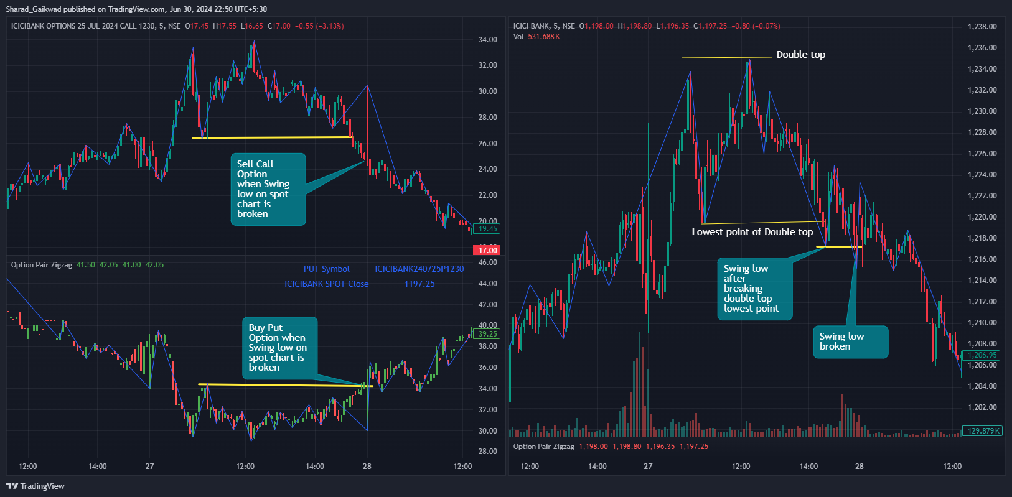Select the Lowest point of Double top label

tap(752, 232)
